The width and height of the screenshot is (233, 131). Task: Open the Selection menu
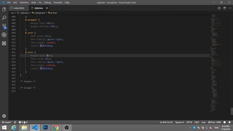coord(24,3)
